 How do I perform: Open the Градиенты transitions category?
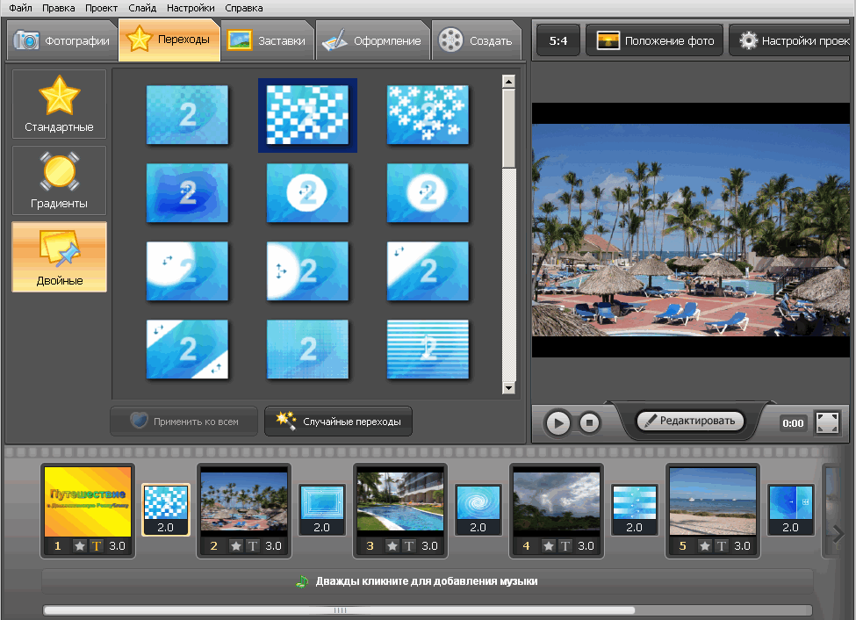59,181
